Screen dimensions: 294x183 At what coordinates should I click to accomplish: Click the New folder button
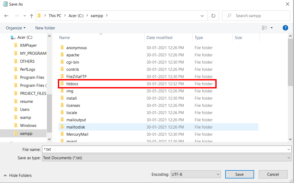pos(45,28)
